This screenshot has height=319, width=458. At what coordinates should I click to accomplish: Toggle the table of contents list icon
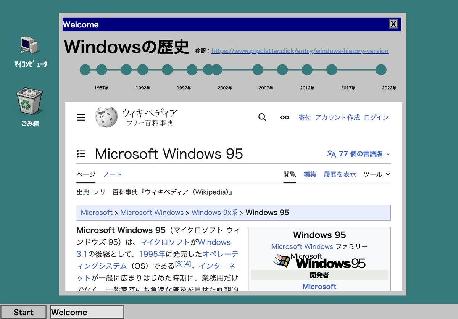(81, 154)
